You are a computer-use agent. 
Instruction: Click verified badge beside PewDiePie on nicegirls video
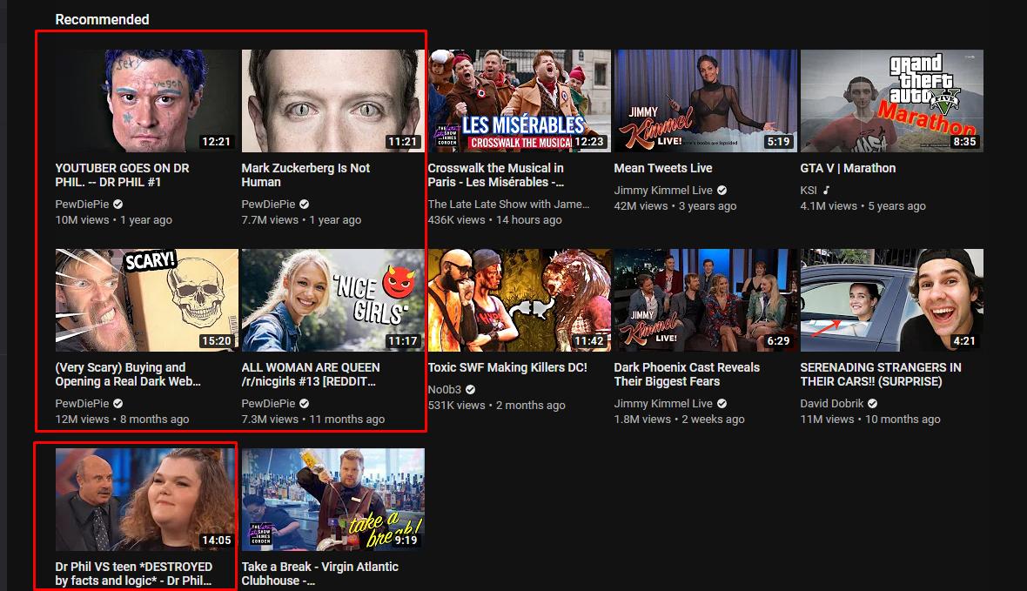(x=304, y=404)
